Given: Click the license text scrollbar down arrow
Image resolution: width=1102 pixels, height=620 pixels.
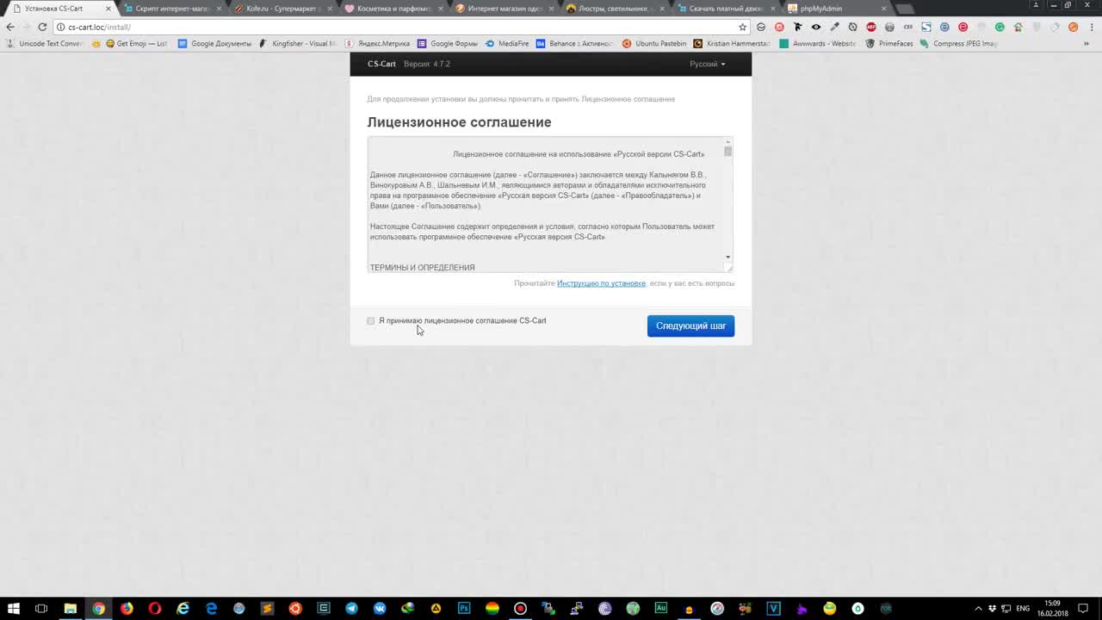Looking at the screenshot, I should (x=727, y=257).
